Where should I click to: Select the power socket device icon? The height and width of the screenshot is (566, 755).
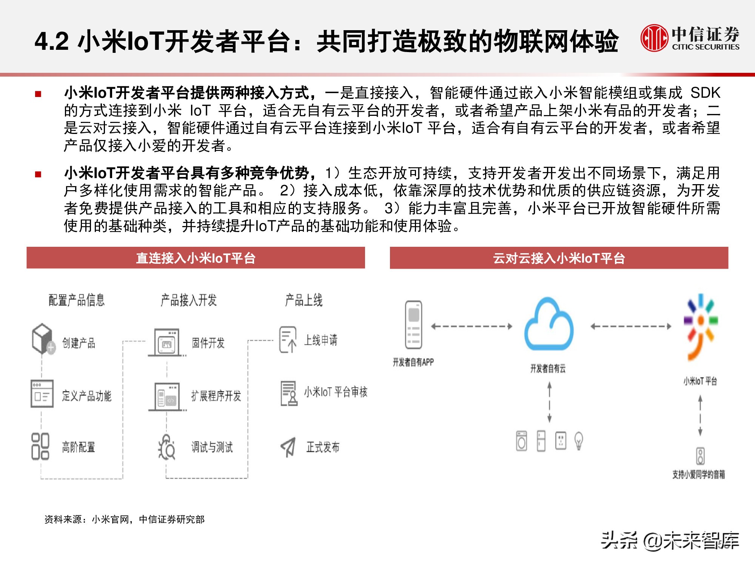point(561,441)
